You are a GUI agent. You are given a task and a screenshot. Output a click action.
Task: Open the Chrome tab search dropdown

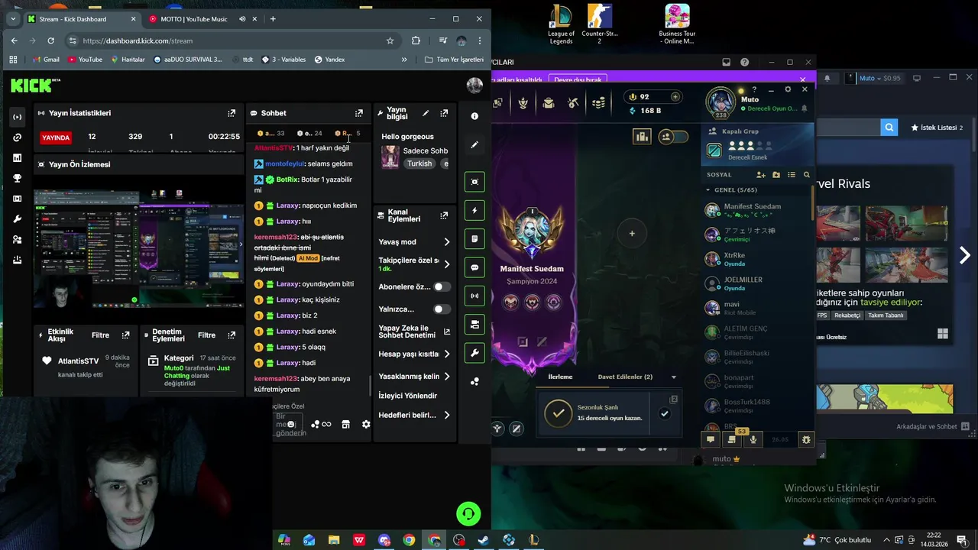click(x=13, y=19)
